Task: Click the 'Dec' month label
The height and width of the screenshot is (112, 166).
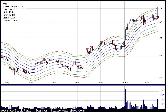Action: coord(100,83)
